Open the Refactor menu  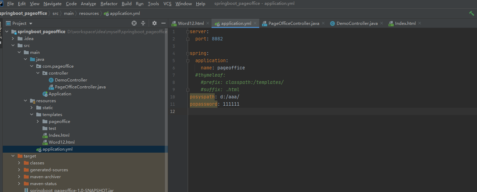coord(109,4)
